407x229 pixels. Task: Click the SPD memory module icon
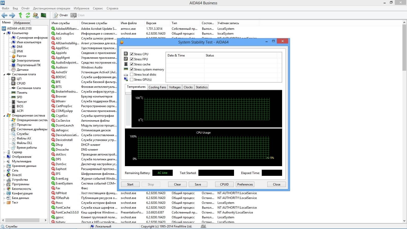tap(13, 97)
